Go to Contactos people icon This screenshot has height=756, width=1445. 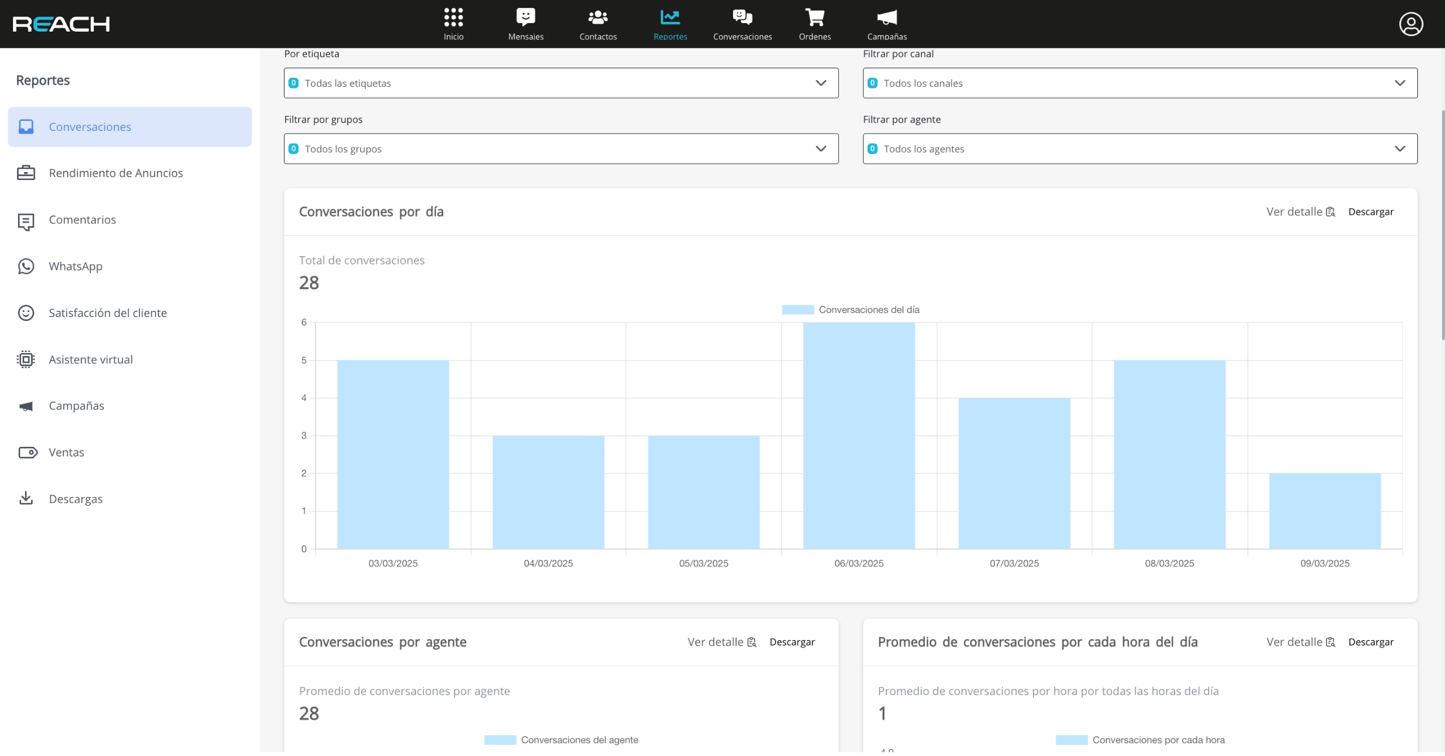(598, 17)
